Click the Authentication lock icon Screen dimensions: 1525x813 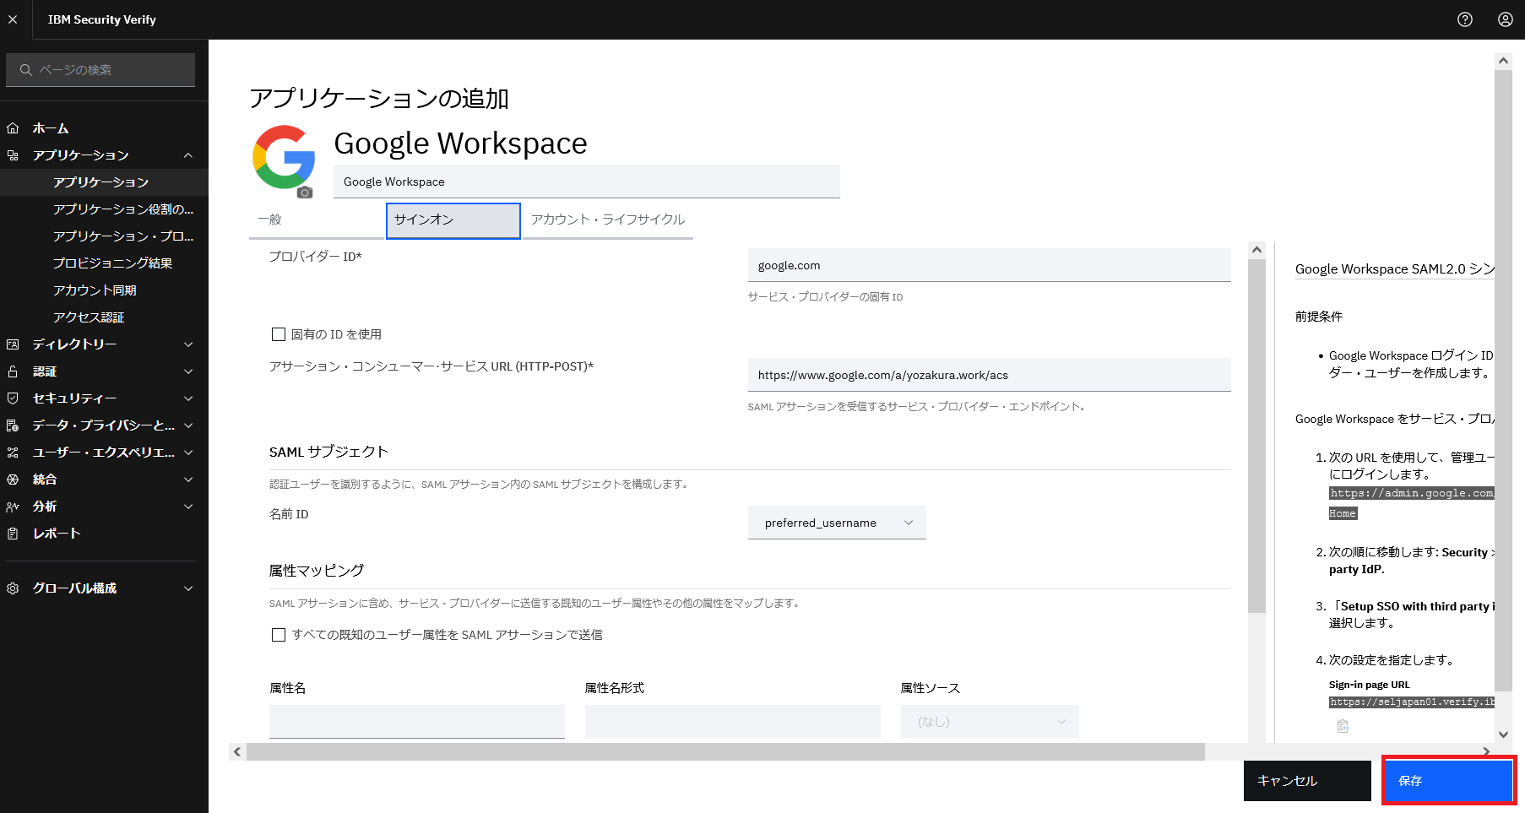pyautogui.click(x=13, y=371)
